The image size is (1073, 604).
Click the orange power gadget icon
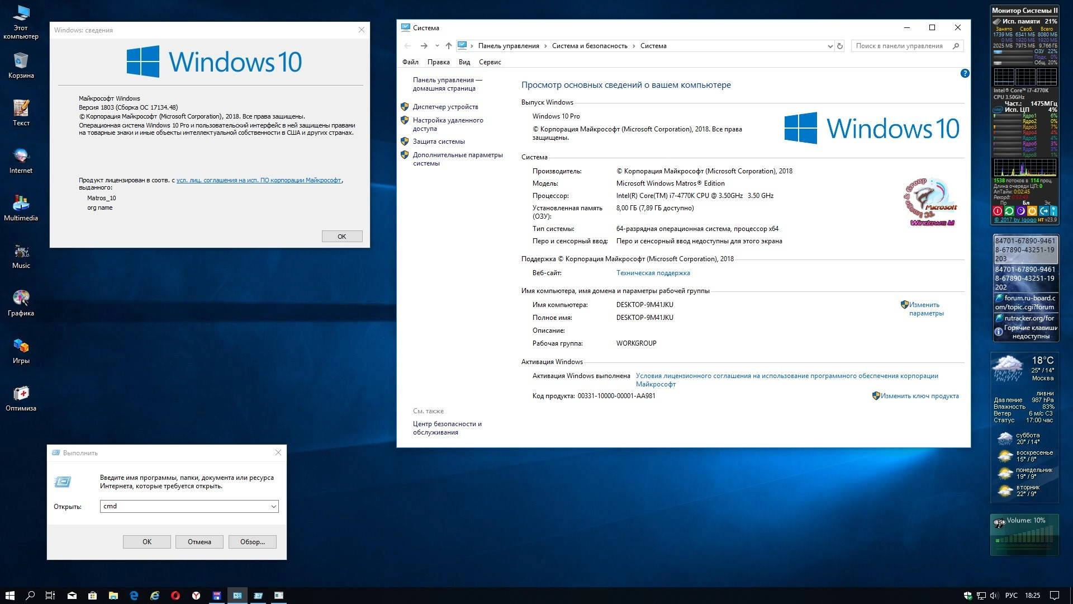tap(1032, 211)
